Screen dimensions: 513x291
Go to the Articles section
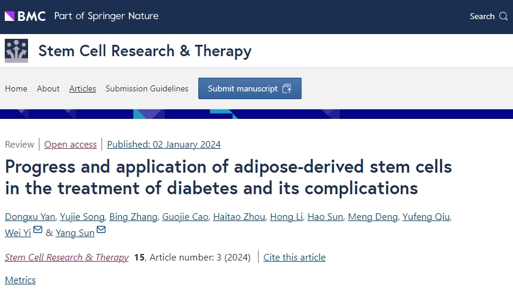tap(82, 88)
